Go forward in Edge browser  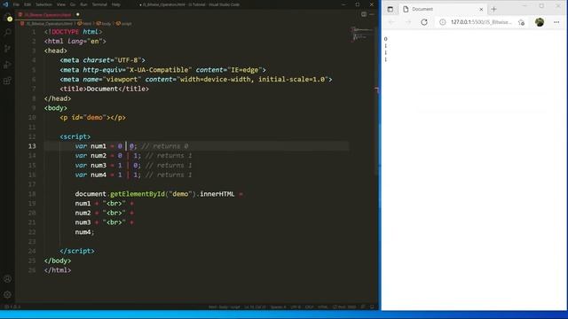[408, 22]
